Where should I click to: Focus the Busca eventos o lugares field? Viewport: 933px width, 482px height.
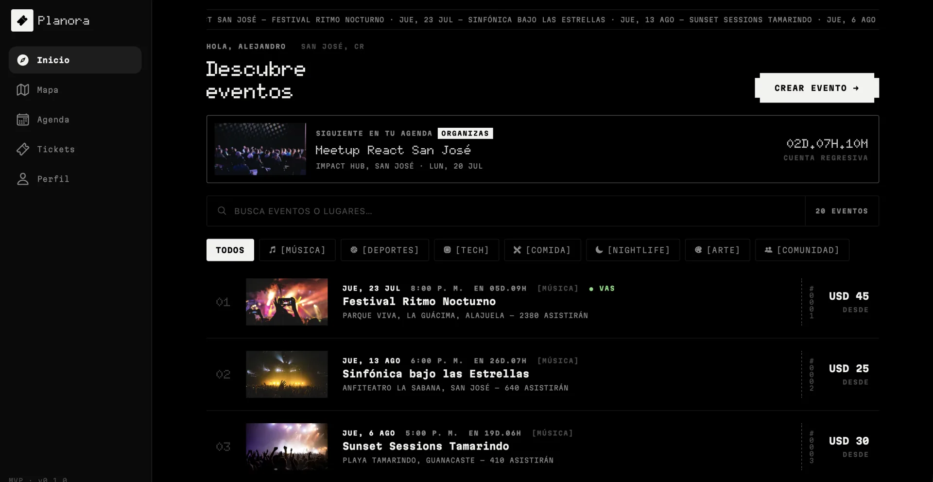[506, 211]
